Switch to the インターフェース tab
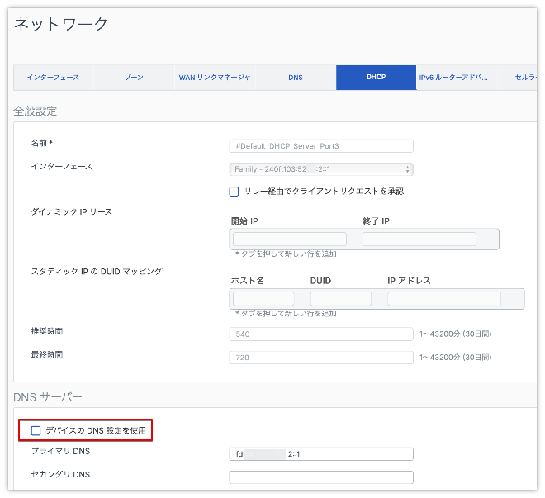The image size is (545, 498). point(53,78)
